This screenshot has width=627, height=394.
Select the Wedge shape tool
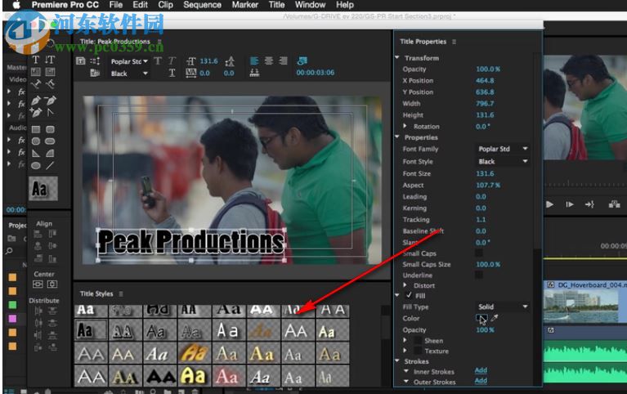(x=36, y=153)
